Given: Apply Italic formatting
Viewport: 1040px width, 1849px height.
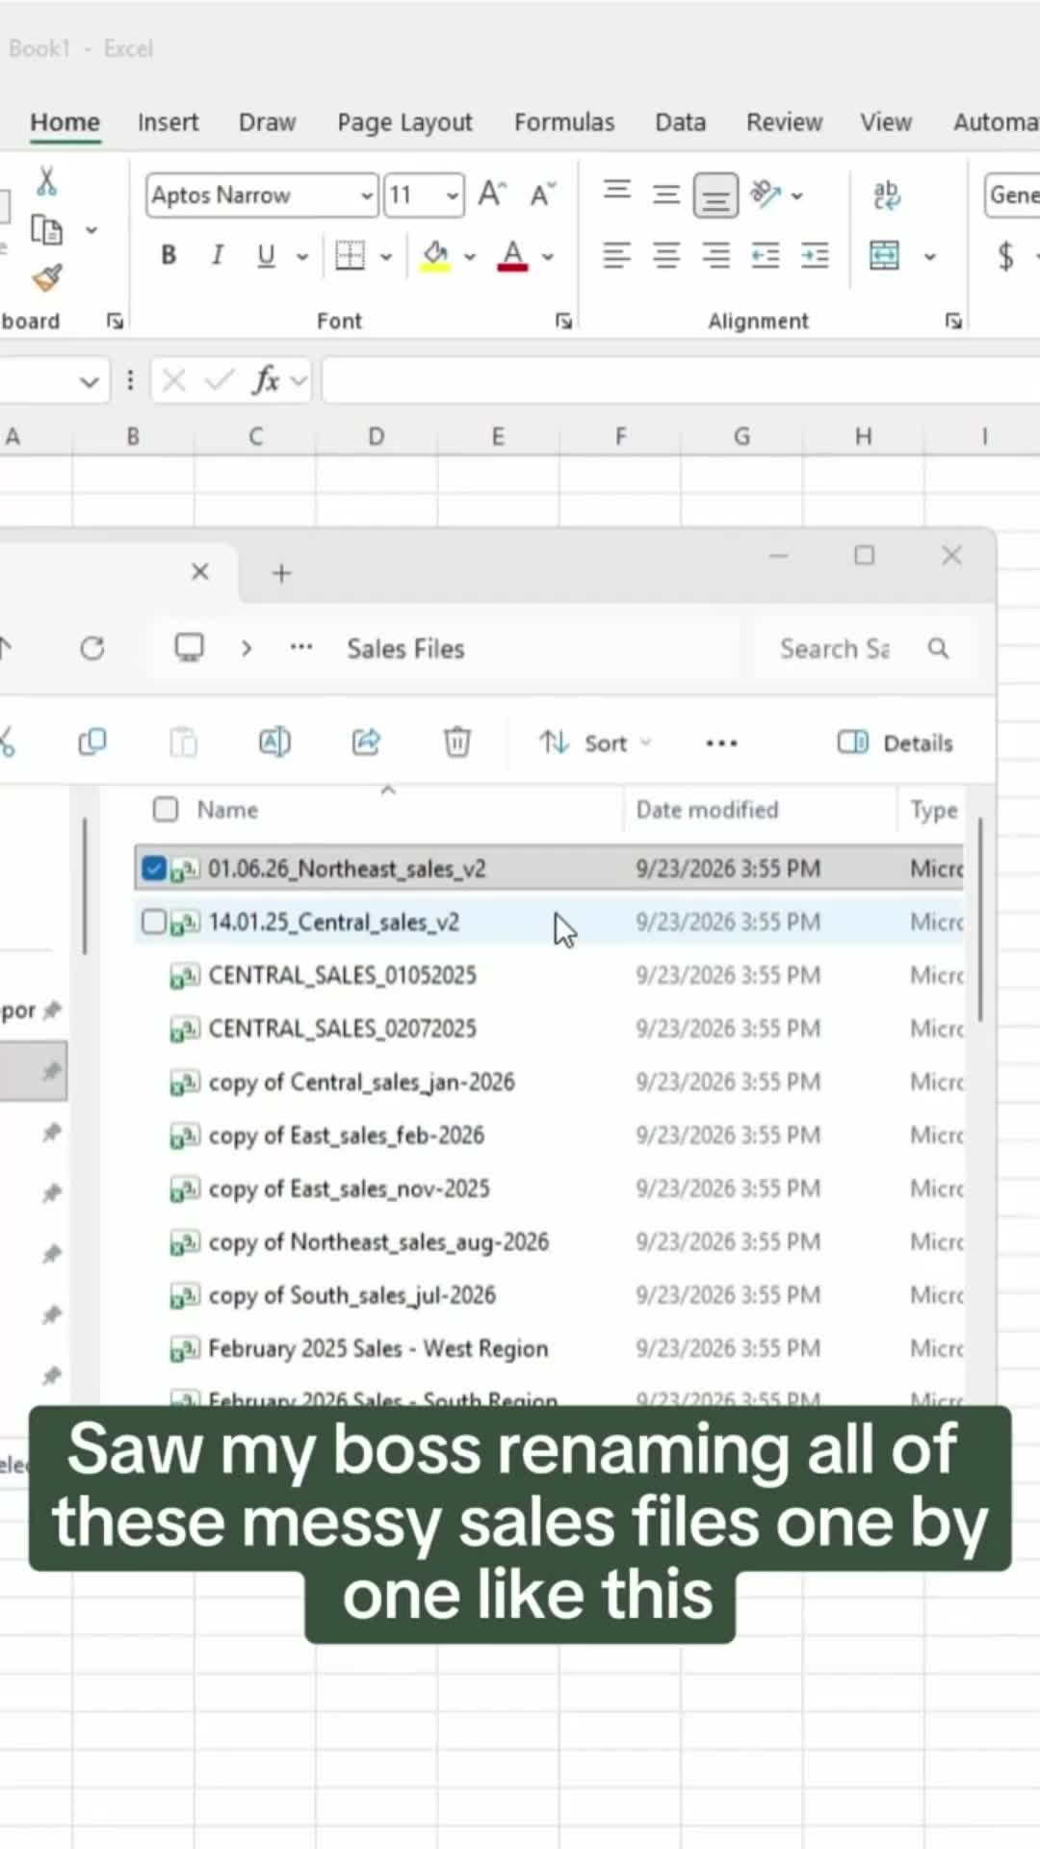Looking at the screenshot, I should click(218, 255).
